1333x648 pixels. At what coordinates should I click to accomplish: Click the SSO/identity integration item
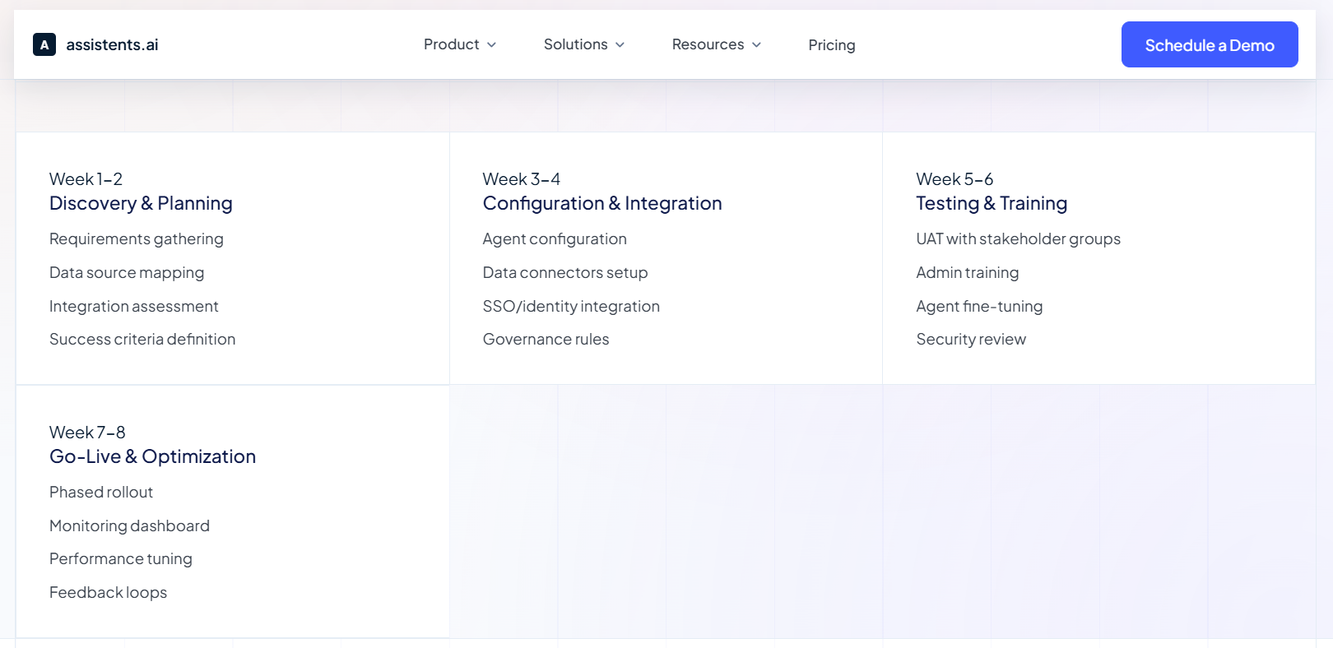click(x=570, y=307)
